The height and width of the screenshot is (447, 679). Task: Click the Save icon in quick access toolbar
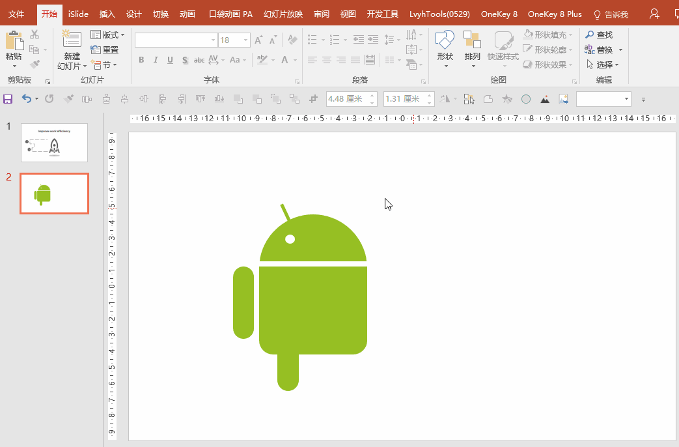pyautogui.click(x=8, y=99)
